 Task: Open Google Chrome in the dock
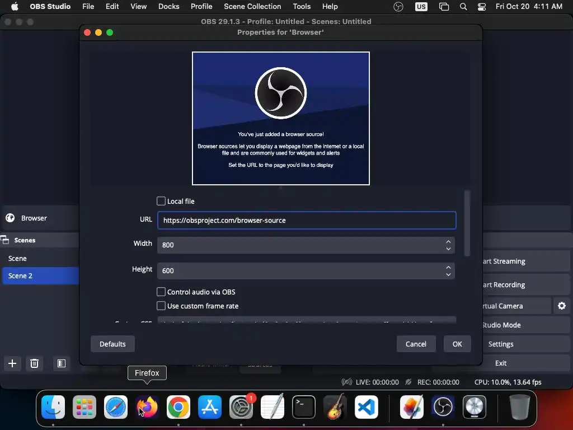coord(179,407)
